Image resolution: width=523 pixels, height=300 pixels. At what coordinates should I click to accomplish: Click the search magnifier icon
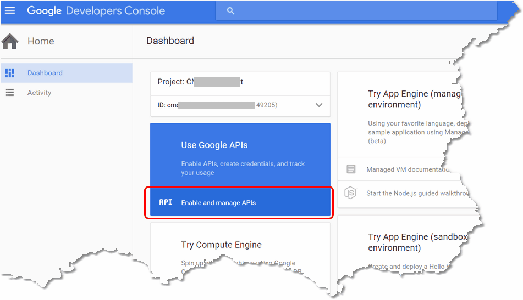click(230, 11)
